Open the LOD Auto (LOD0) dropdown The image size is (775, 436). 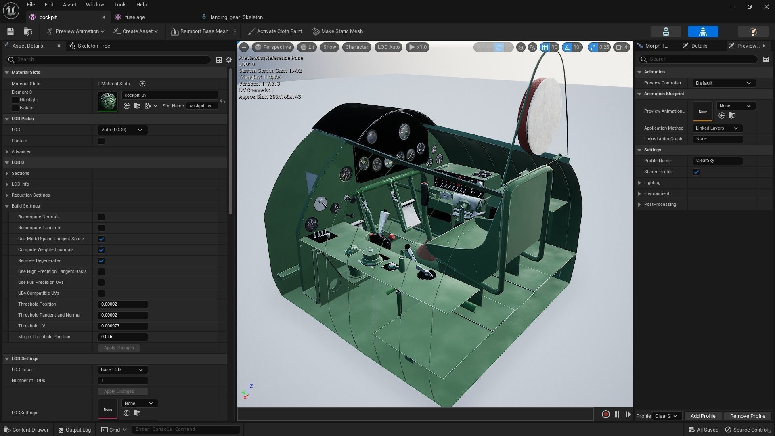[123, 130]
